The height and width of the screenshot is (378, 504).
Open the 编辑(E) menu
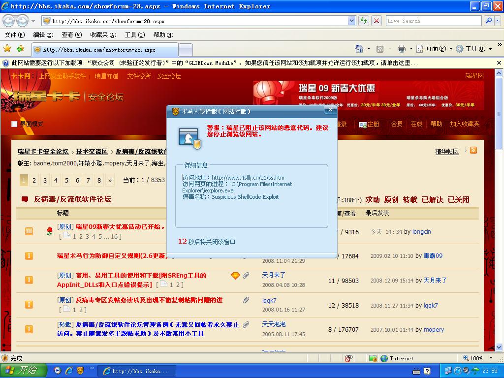point(43,35)
